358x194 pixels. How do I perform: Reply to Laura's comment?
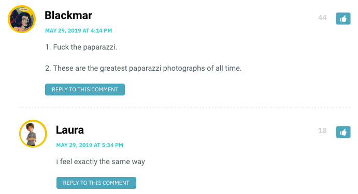pos(96,183)
